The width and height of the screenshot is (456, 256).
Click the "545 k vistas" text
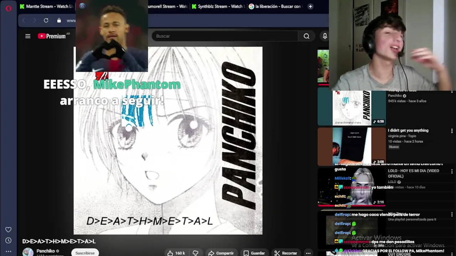[x=397, y=101]
